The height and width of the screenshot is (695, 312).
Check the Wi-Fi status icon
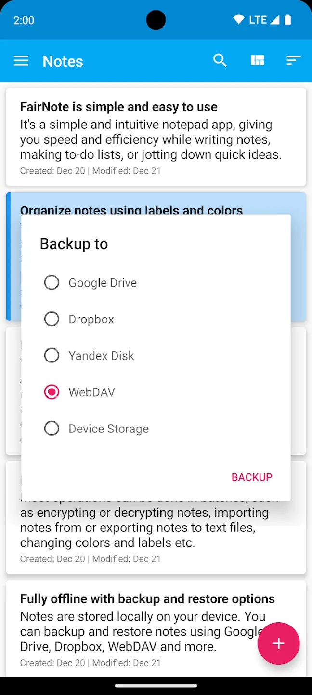(238, 20)
